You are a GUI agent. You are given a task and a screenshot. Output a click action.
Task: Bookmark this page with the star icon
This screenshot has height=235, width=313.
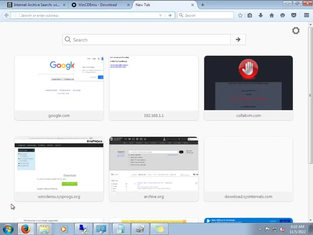click(240, 15)
